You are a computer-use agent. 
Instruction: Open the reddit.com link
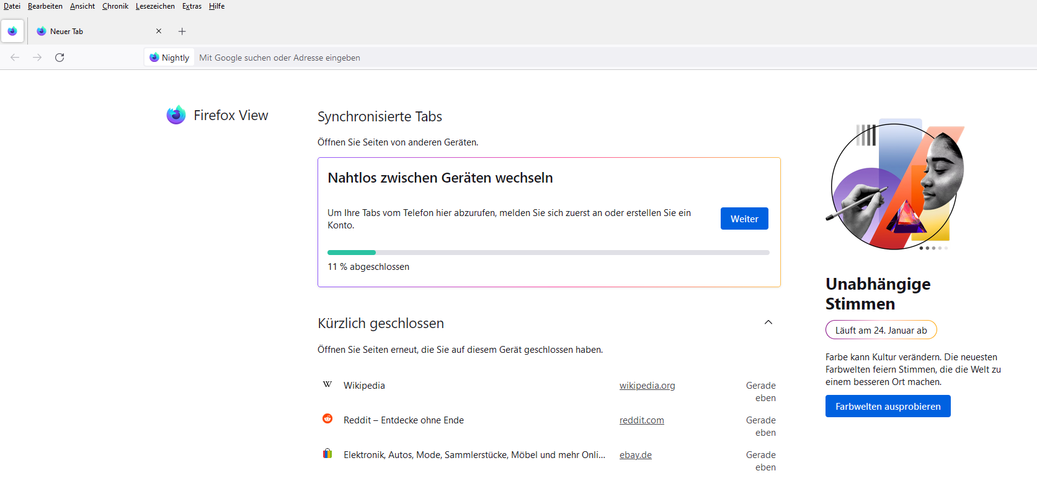(641, 420)
